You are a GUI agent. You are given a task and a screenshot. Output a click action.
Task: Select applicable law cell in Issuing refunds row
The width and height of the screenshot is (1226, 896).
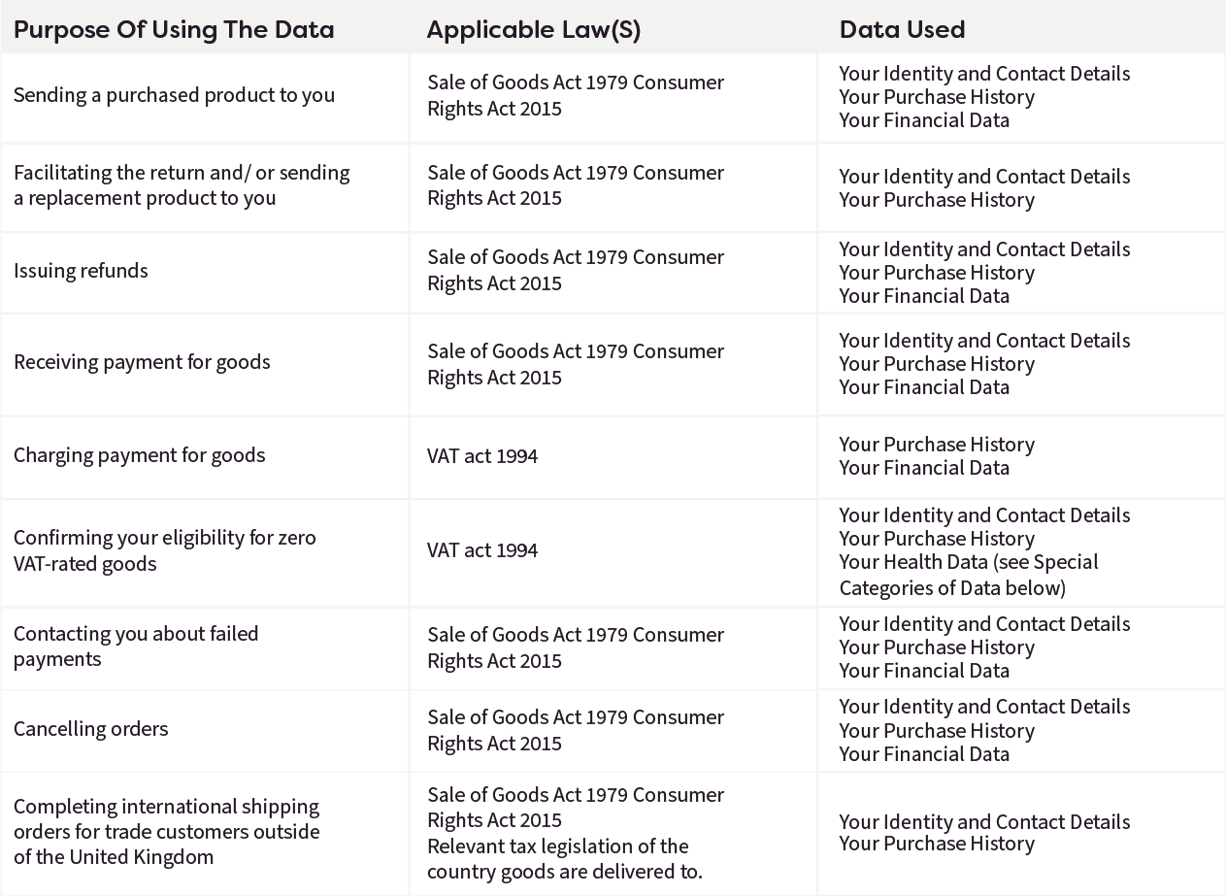pyautogui.click(x=576, y=271)
